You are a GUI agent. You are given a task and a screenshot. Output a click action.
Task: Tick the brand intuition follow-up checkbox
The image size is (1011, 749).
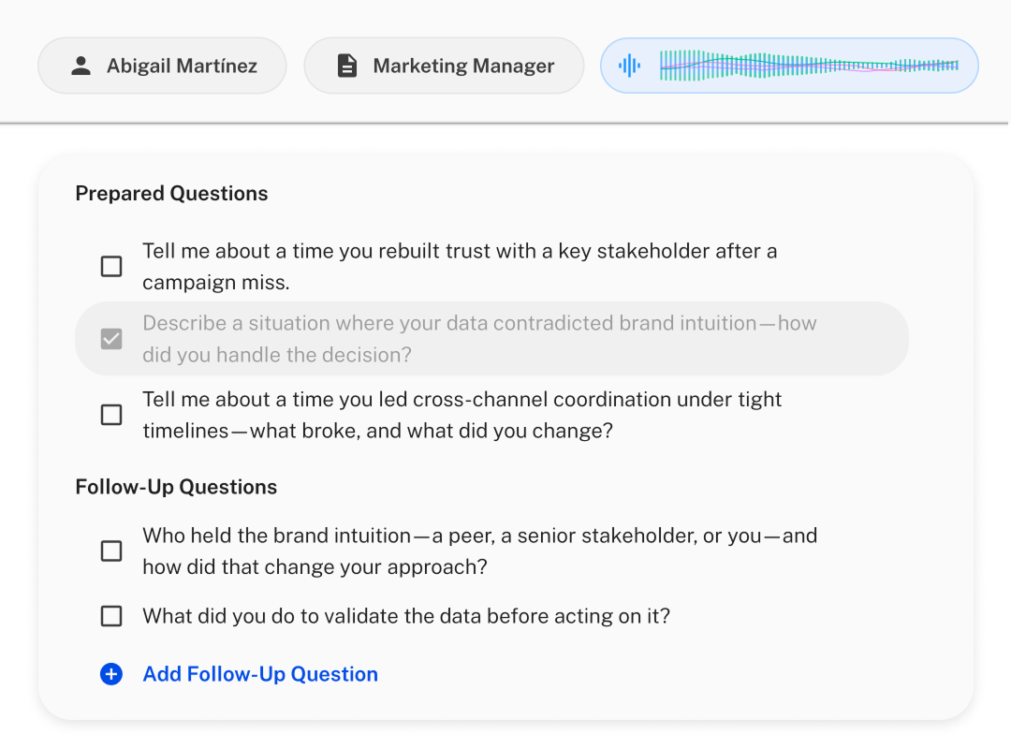coord(111,551)
